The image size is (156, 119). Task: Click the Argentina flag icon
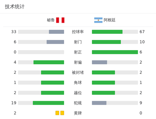pyautogui.click(x=98, y=20)
